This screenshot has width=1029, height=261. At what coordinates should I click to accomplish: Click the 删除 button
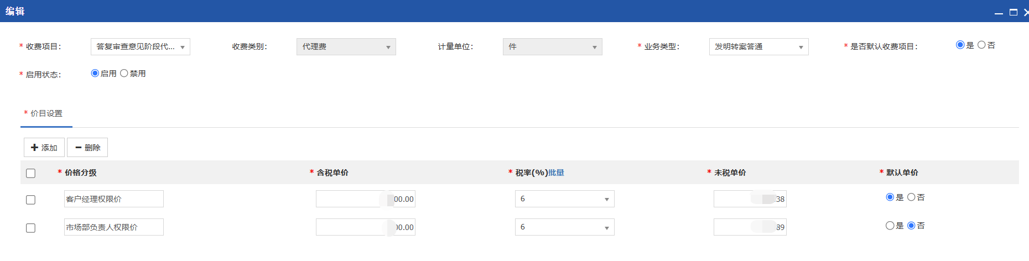click(87, 148)
